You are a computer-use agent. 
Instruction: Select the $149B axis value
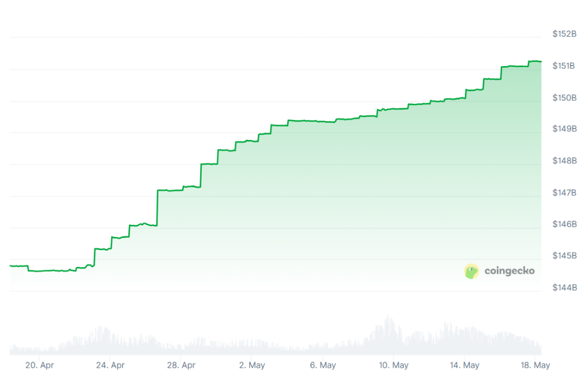[564, 129]
